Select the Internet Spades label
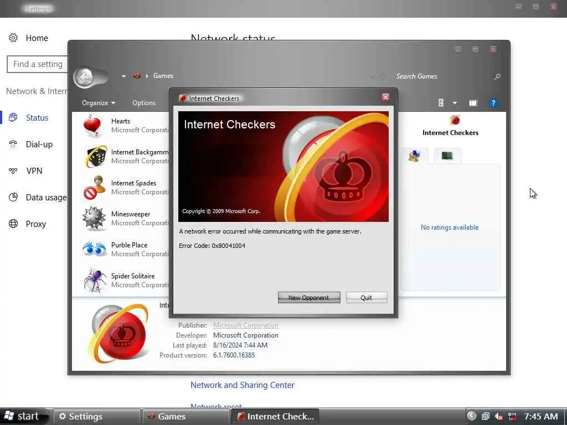567x425 pixels. [x=133, y=183]
